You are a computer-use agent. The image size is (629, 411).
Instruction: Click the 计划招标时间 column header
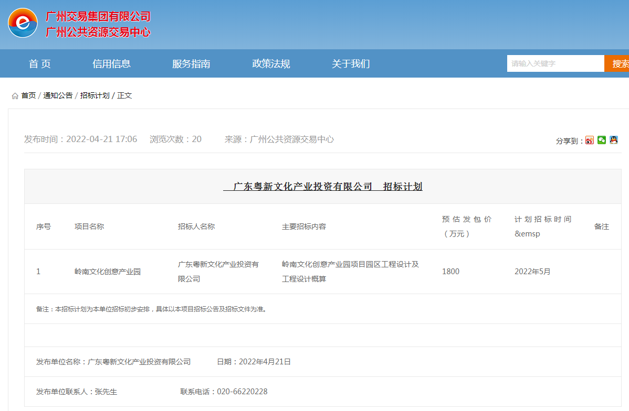(x=543, y=226)
